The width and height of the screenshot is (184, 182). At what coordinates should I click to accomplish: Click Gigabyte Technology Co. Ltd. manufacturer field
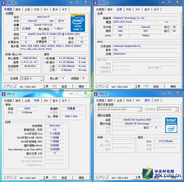pyautogui.click(x=145, y=18)
